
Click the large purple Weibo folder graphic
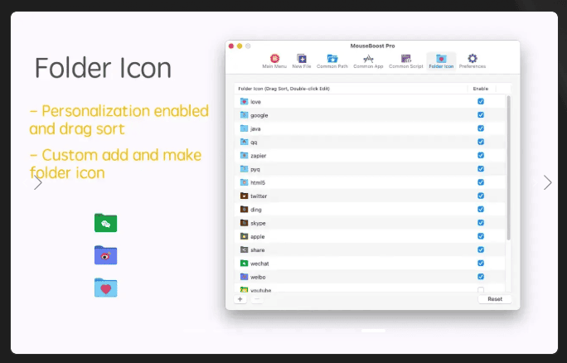coord(105,255)
